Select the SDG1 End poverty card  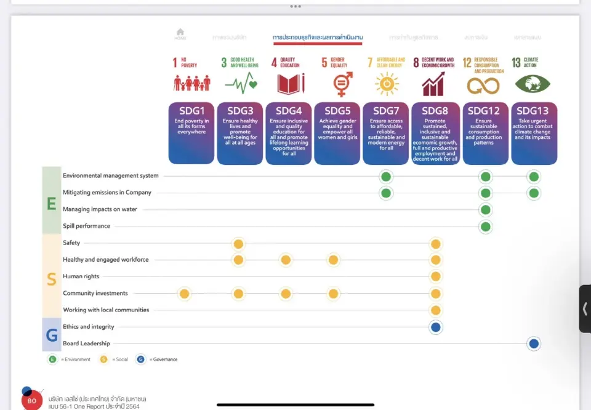[x=191, y=133]
